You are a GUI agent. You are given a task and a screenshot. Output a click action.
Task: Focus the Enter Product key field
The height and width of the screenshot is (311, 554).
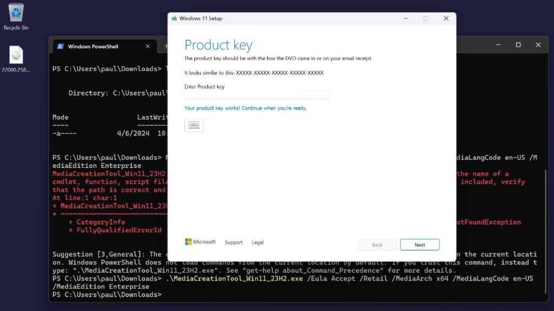(256, 94)
